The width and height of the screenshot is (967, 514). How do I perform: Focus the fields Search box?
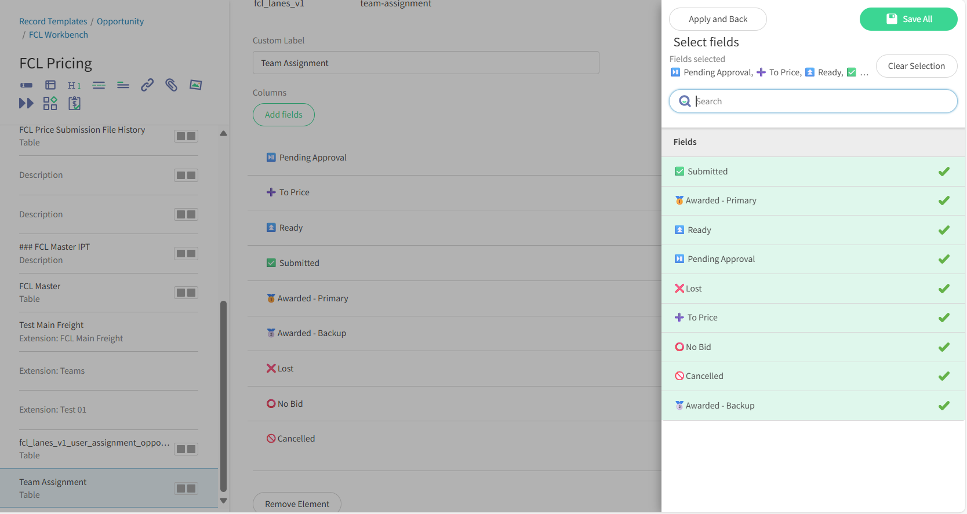(813, 101)
